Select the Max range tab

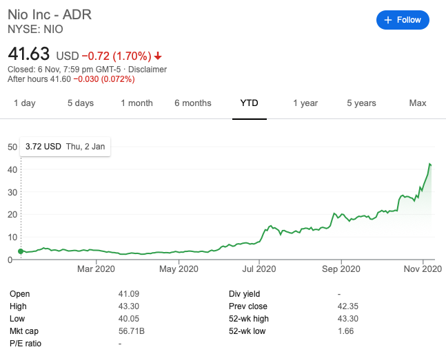[x=418, y=103]
